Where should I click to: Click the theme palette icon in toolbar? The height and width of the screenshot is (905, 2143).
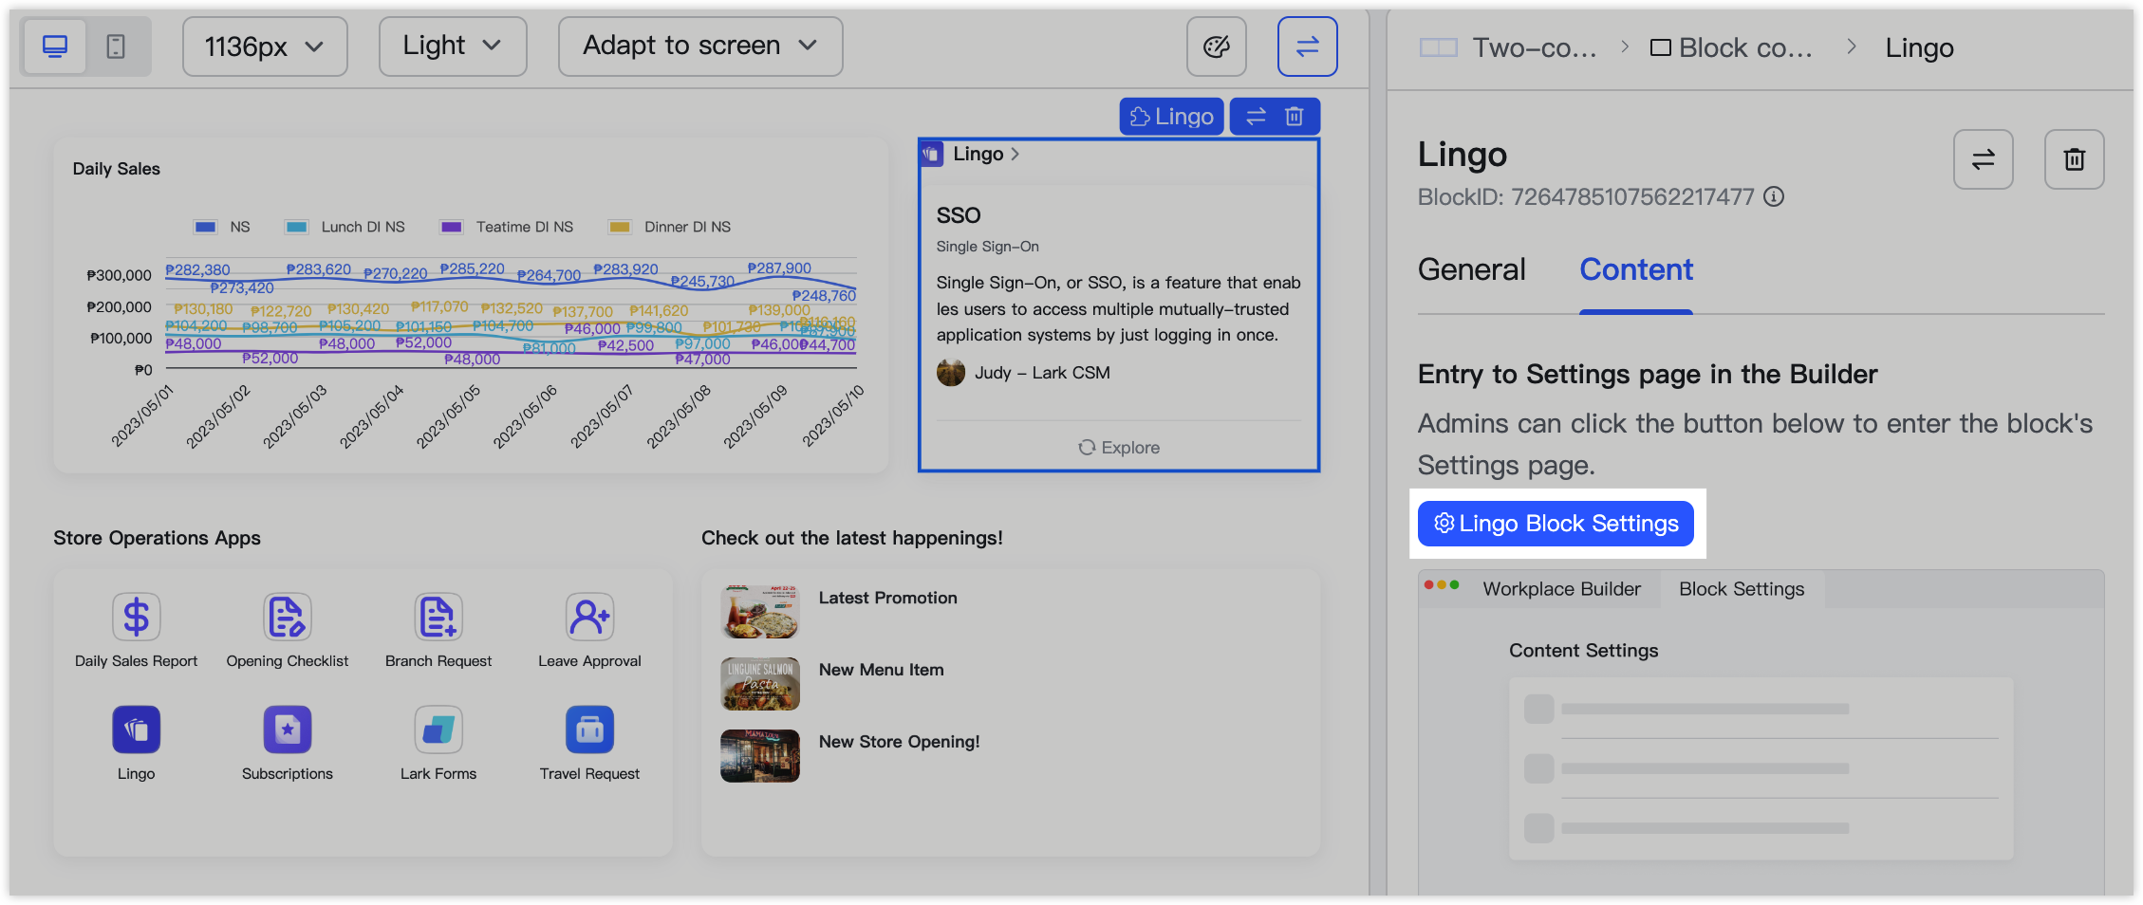click(1216, 46)
